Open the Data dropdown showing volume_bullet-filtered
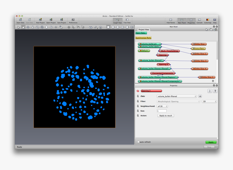The image size is (233, 170). [177, 96]
